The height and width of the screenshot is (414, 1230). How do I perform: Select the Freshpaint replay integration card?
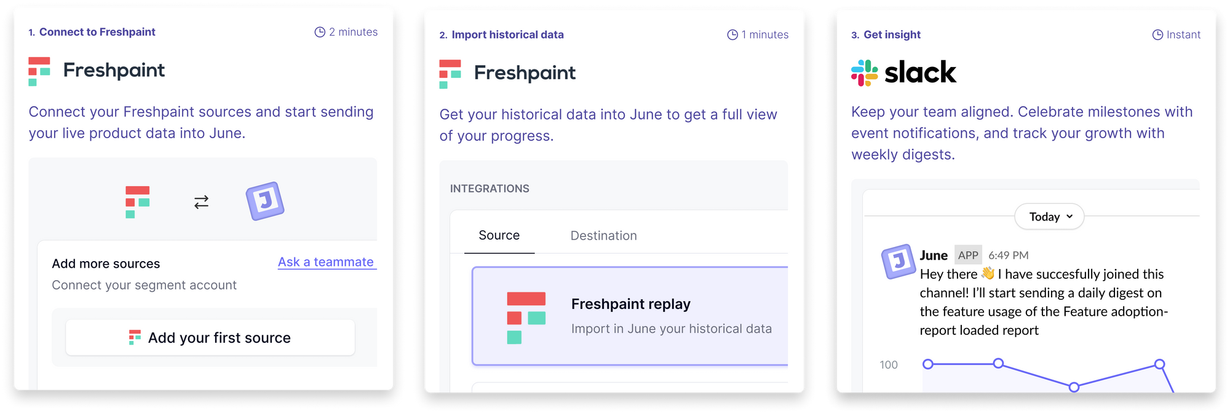630,316
